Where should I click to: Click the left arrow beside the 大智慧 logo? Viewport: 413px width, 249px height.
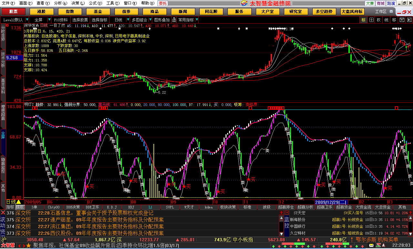19,246
